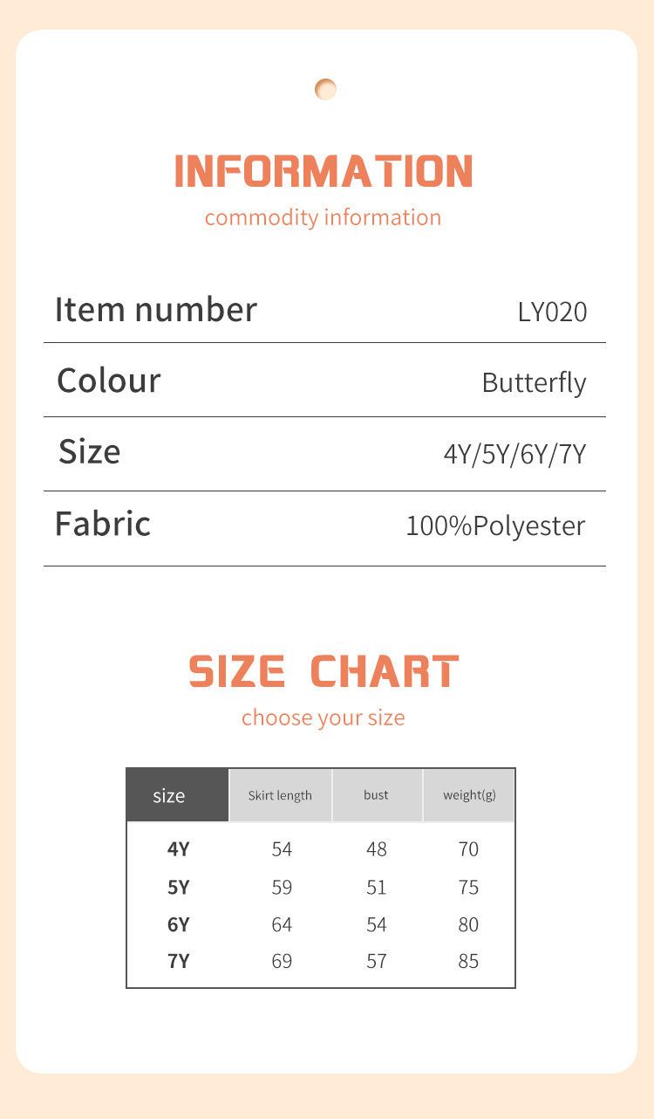Click the LY020 item number value

(552, 312)
